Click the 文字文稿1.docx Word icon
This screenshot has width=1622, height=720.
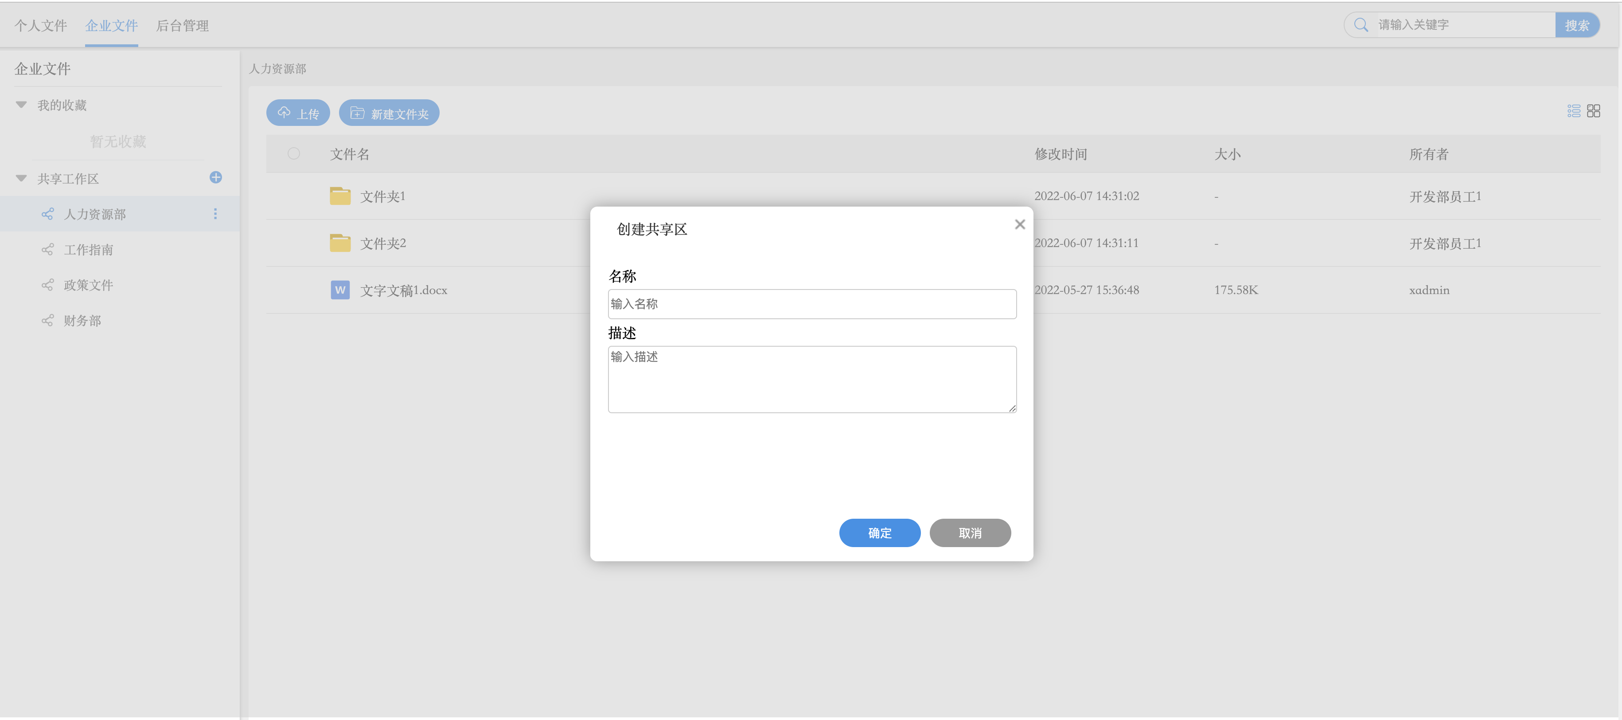coord(340,290)
